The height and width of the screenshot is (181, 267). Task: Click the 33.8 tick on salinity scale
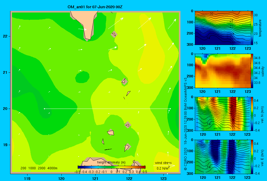(x=257, y=83)
